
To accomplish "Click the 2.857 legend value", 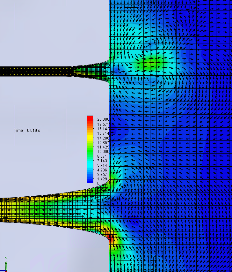I will 102,174.
